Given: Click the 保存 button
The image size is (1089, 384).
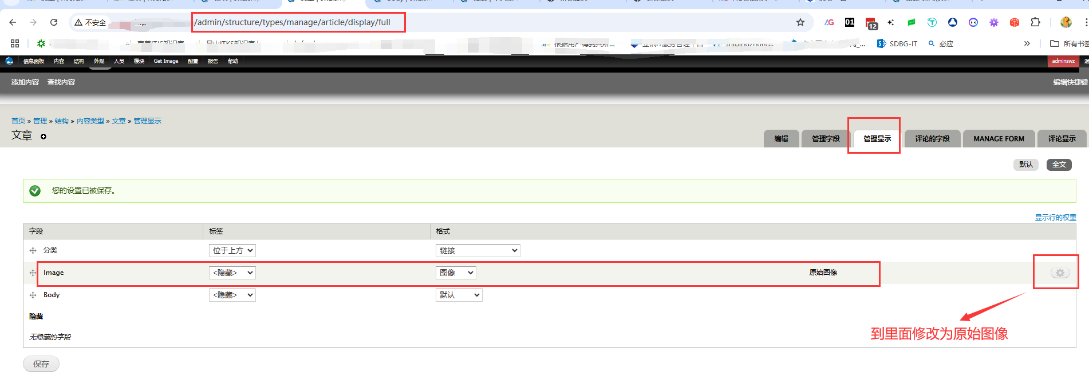Looking at the screenshot, I should click(41, 364).
